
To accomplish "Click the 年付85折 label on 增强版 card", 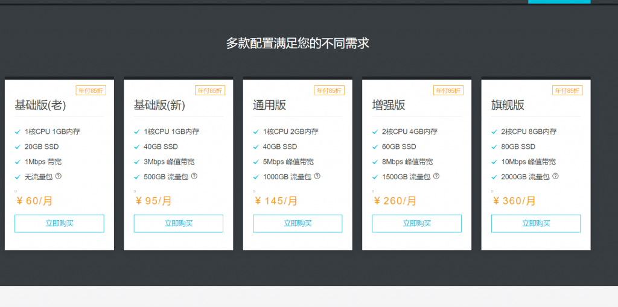I will pos(448,90).
